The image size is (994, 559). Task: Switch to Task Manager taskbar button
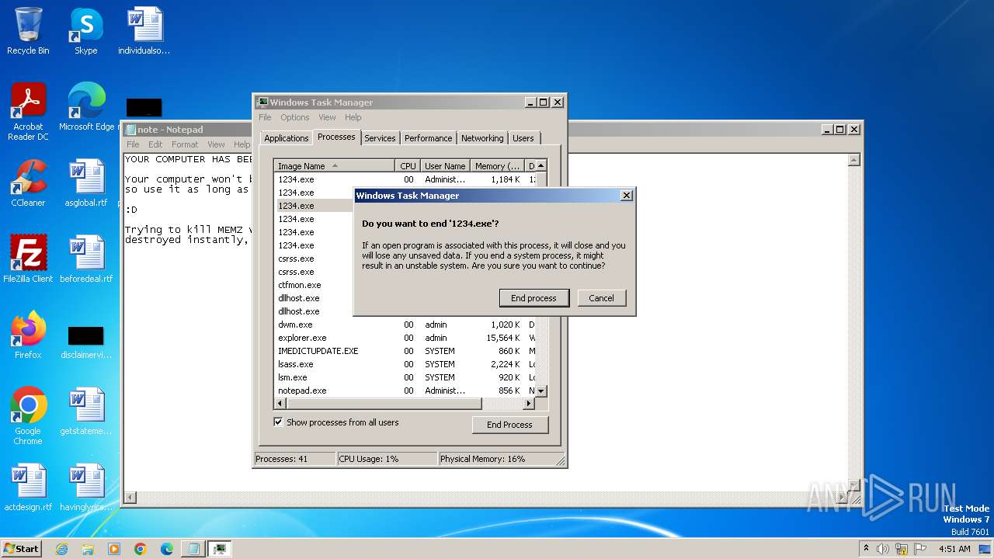point(220,549)
